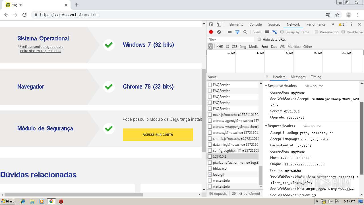Screen dimensions: 364x205
Task: Open the warnings counter showing 1
Action: pyautogui.click(x=342, y=24)
